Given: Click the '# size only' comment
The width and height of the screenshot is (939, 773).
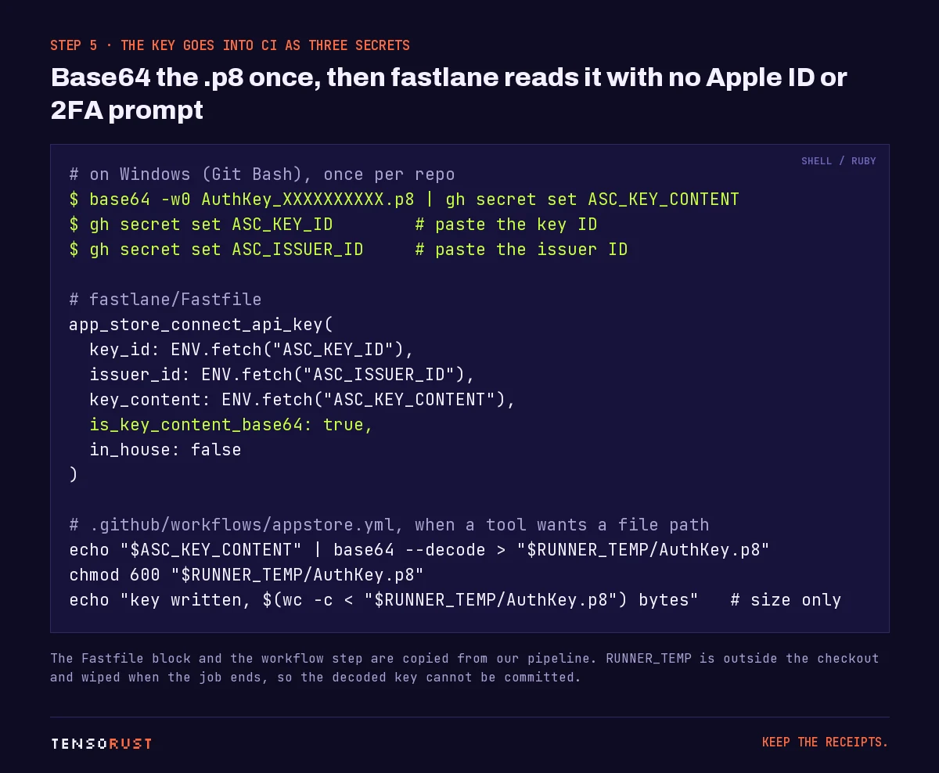Looking at the screenshot, I should [x=786, y=600].
